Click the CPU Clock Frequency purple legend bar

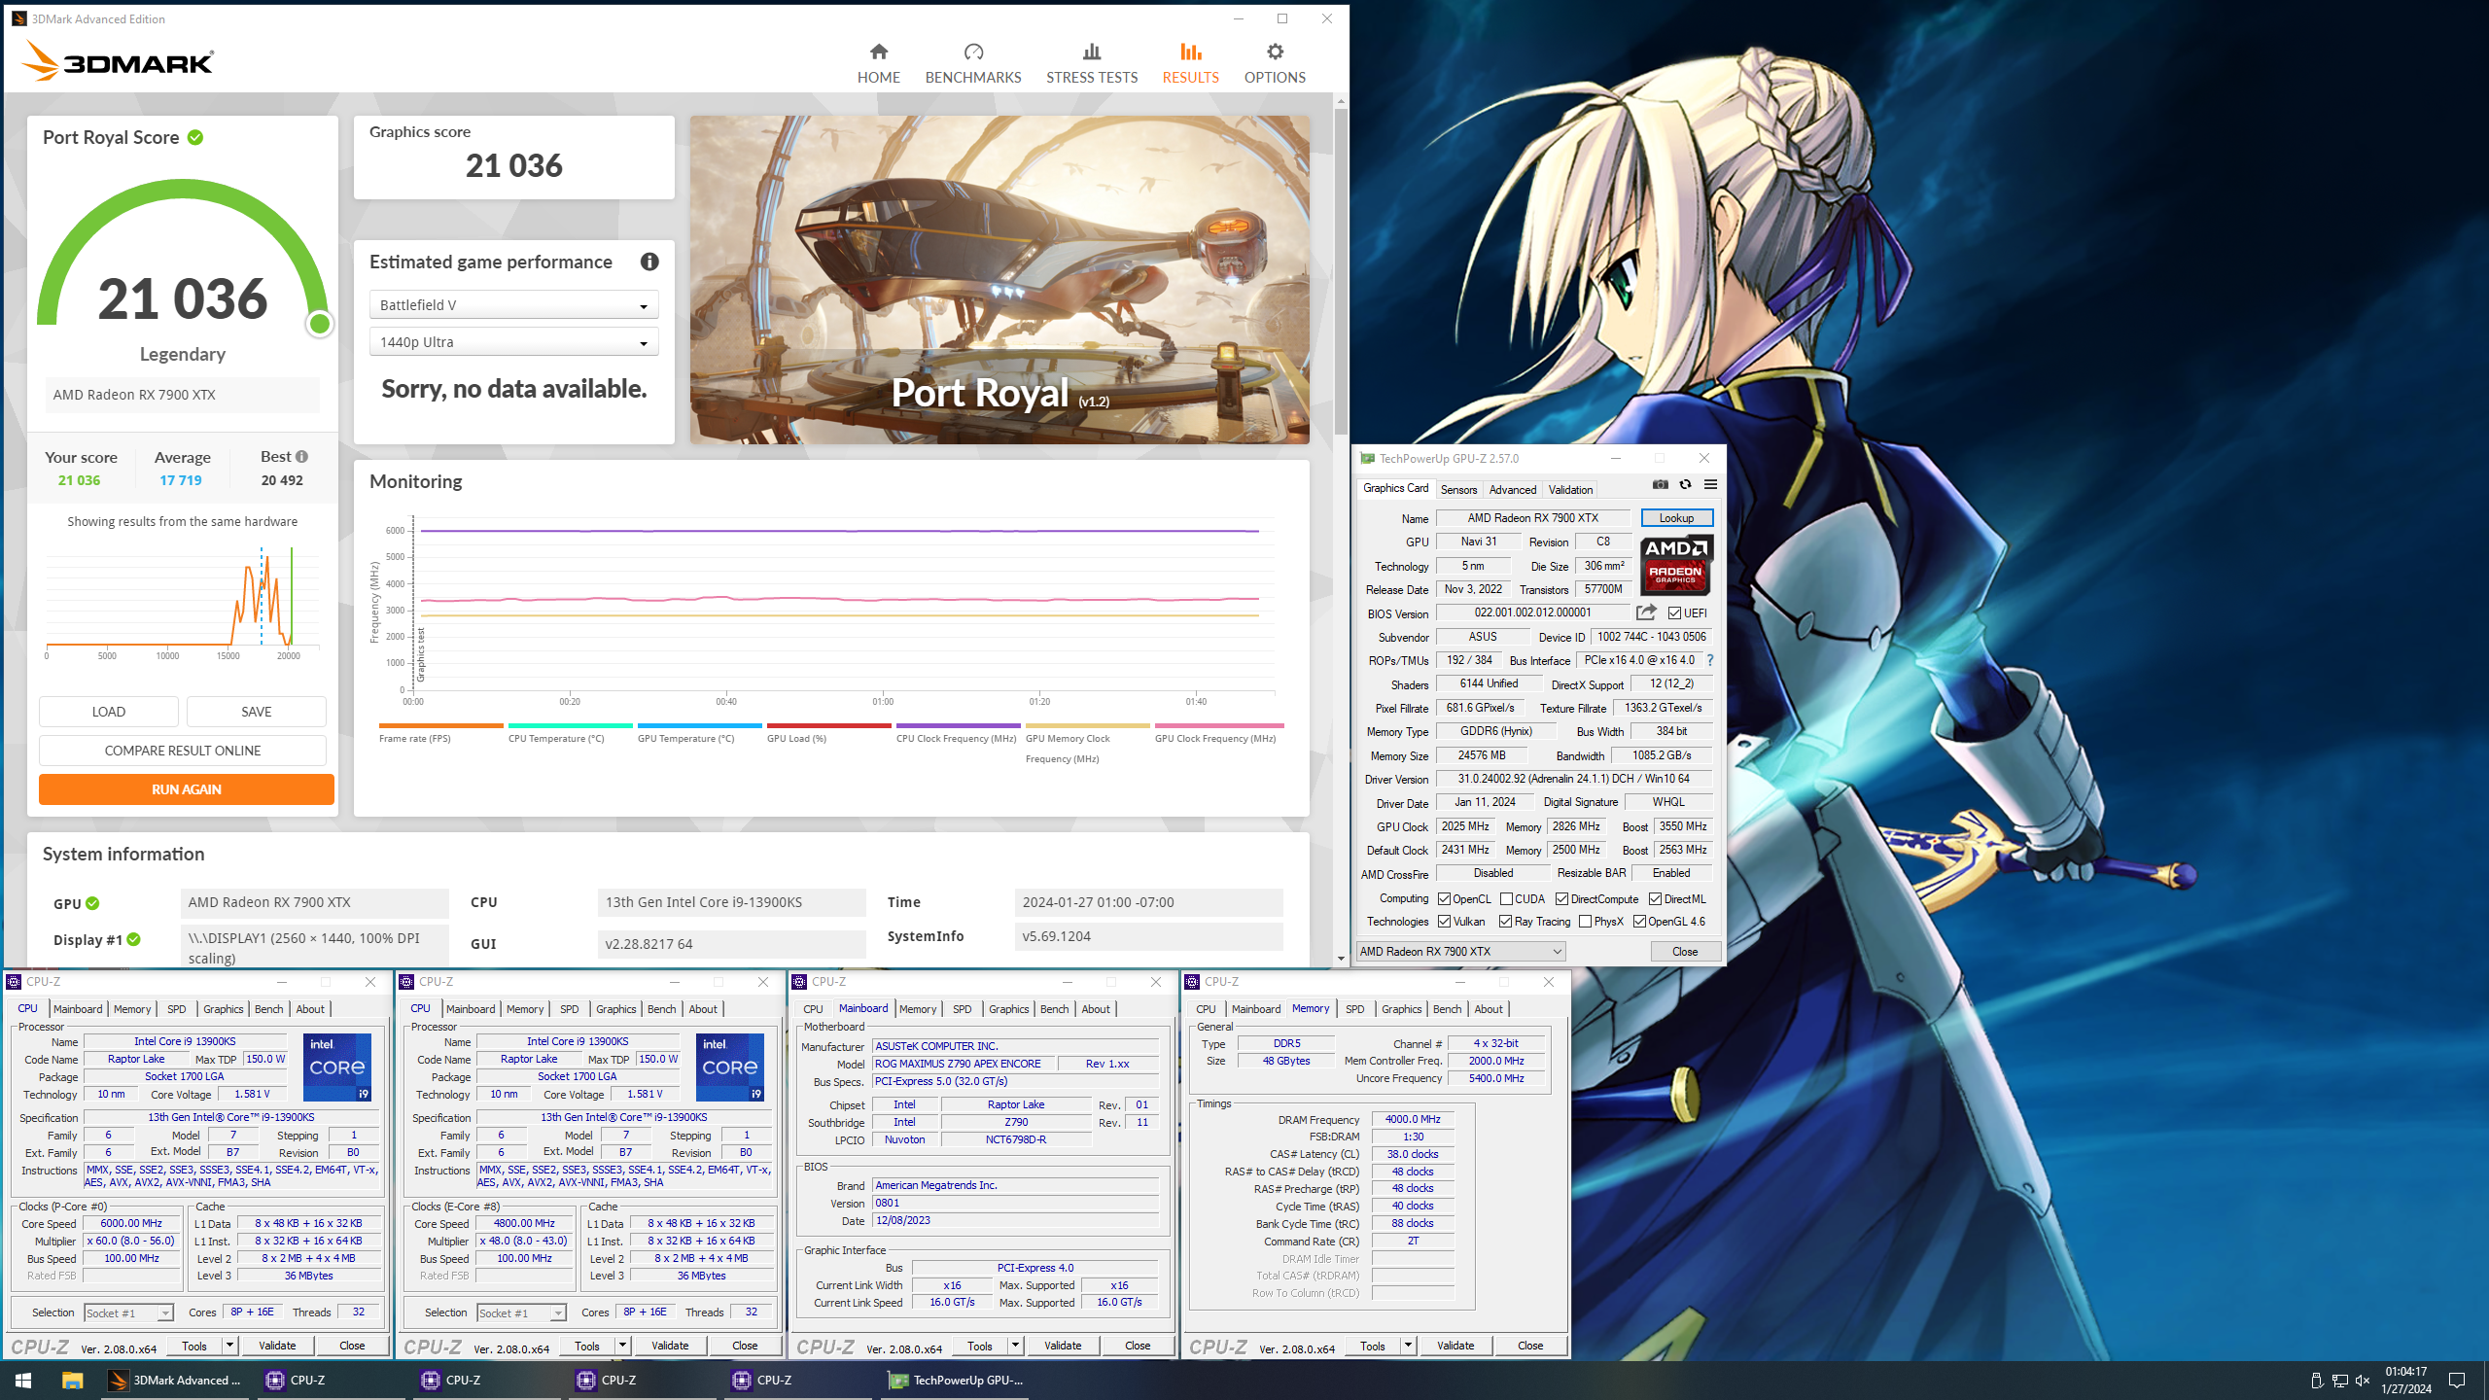[x=959, y=726]
